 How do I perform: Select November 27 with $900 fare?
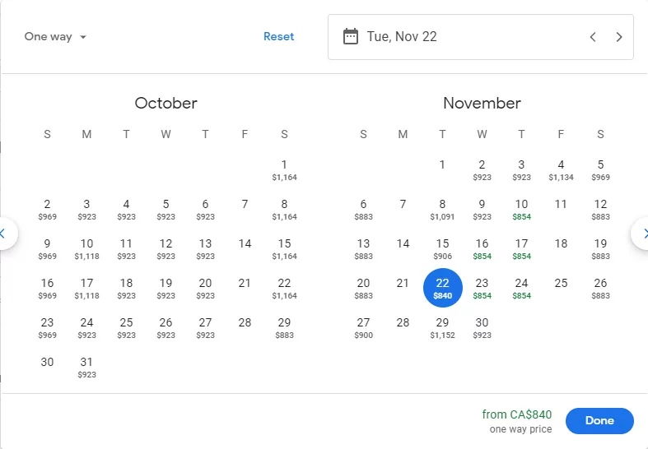click(363, 327)
